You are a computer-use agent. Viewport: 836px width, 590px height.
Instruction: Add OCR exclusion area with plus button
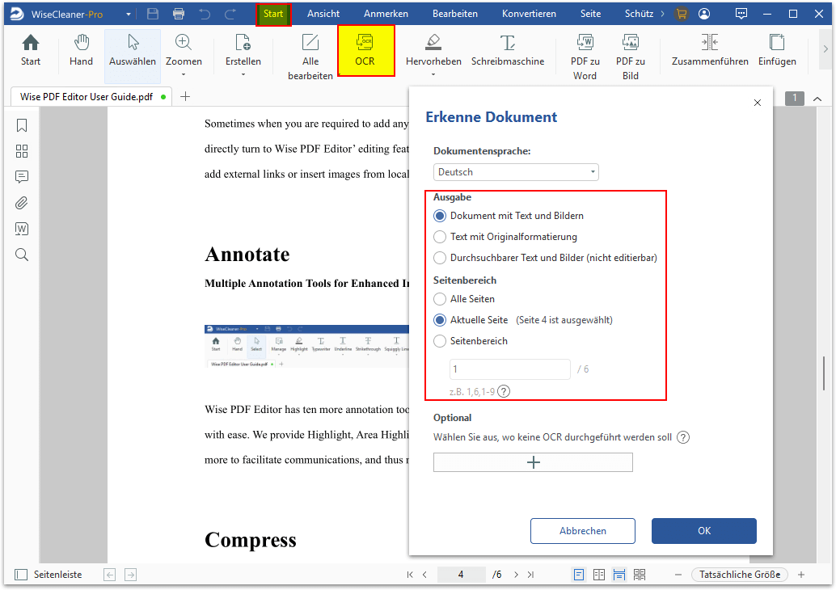coord(533,462)
